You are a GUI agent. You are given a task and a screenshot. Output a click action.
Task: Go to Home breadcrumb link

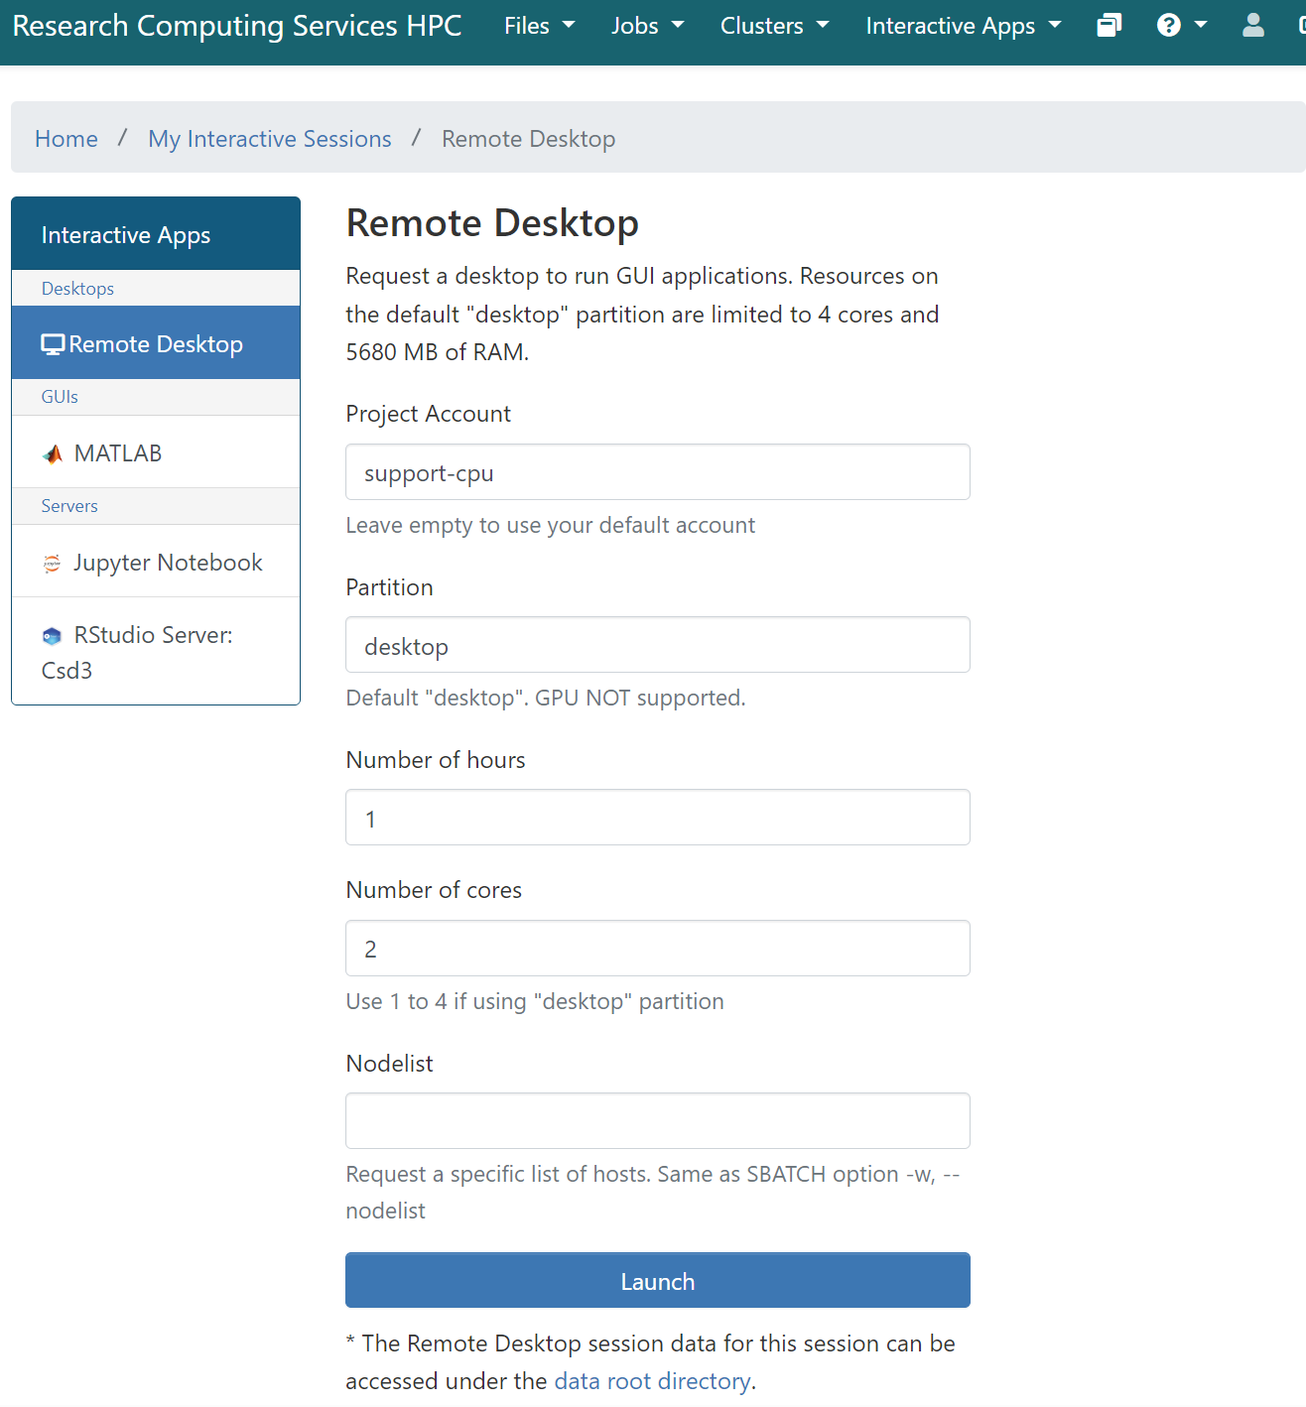pyautogui.click(x=66, y=139)
